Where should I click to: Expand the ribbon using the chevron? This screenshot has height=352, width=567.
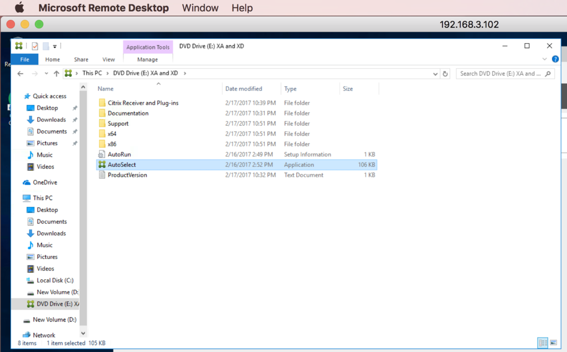pos(545,59)
